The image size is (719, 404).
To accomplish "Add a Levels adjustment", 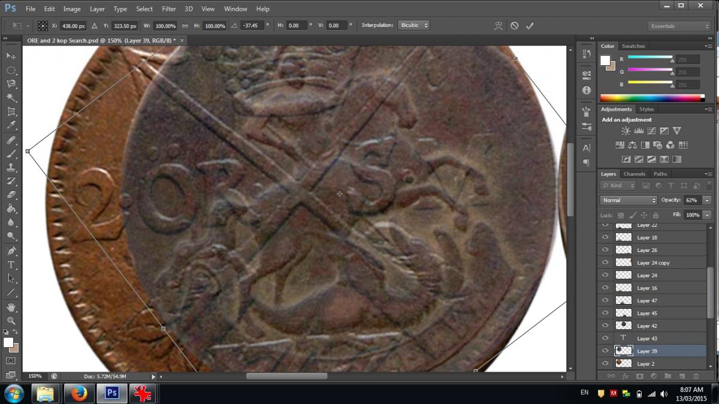I will click(x=639, y=130).
